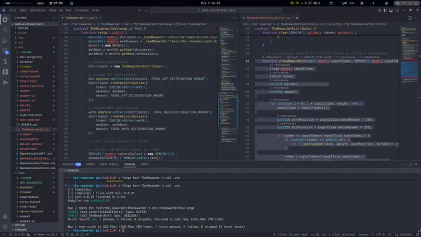Open the Explorer view in activity bar
The image size is (421, 237).
(x=5, y=19)
